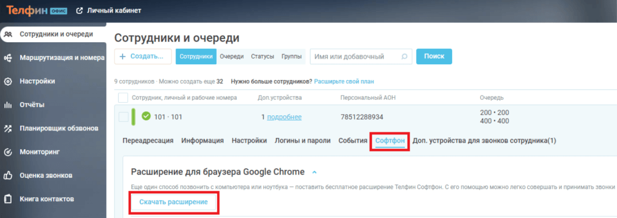Open Сотрудники и очереди sidebar icon
The height and width of the screenshot is (218, 617).
click(x=8, y=34)
